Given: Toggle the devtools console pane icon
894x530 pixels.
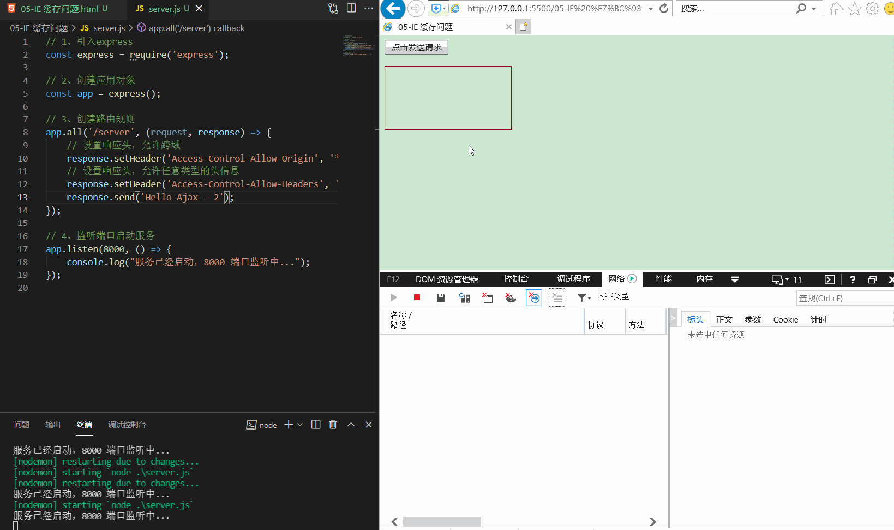Looking at the screenshot, I should (x=830, y=279).
